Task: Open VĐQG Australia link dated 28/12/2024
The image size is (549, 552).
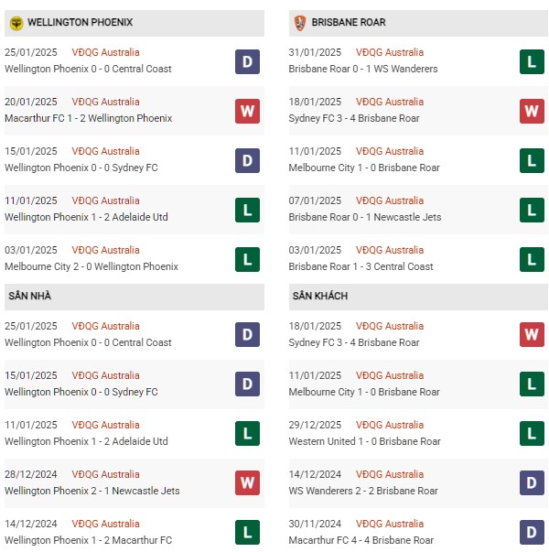Action: (x=105, y=474)
